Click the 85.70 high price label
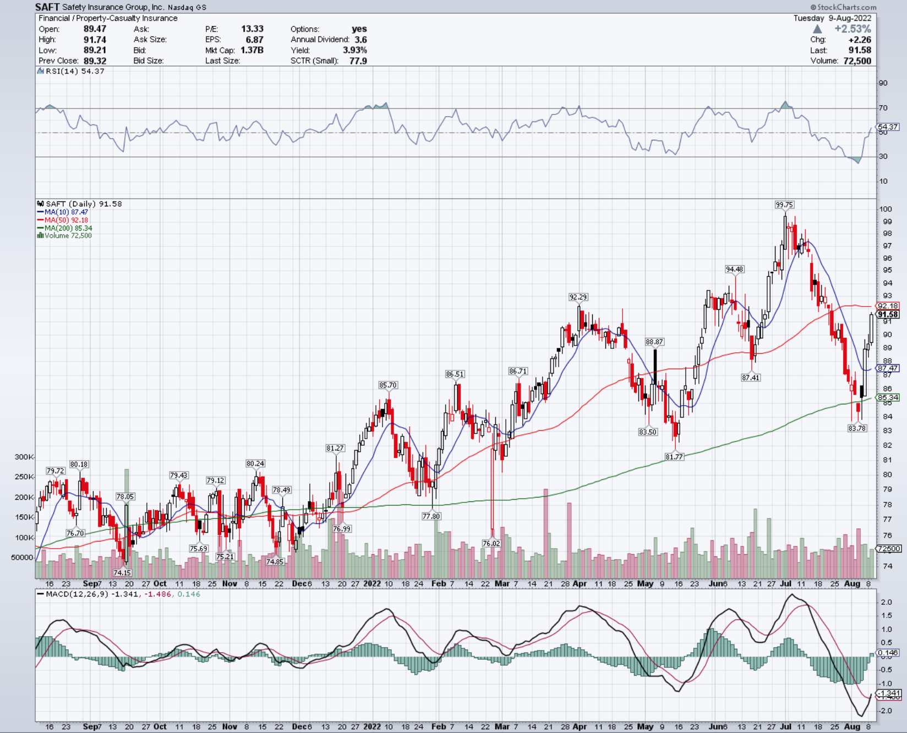 coord(388,385)
